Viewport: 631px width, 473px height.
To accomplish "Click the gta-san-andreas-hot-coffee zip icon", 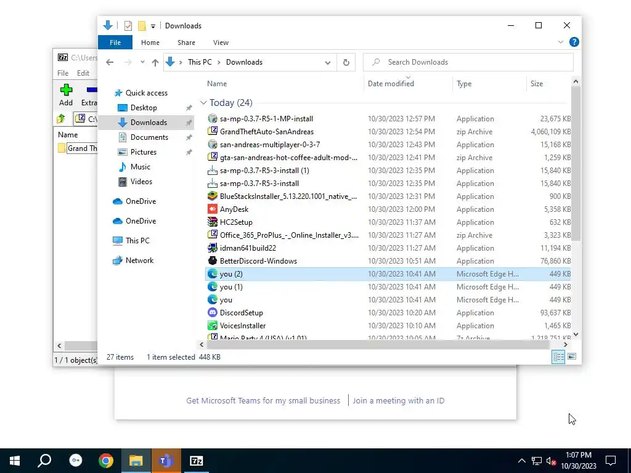I will pos(213,157).
